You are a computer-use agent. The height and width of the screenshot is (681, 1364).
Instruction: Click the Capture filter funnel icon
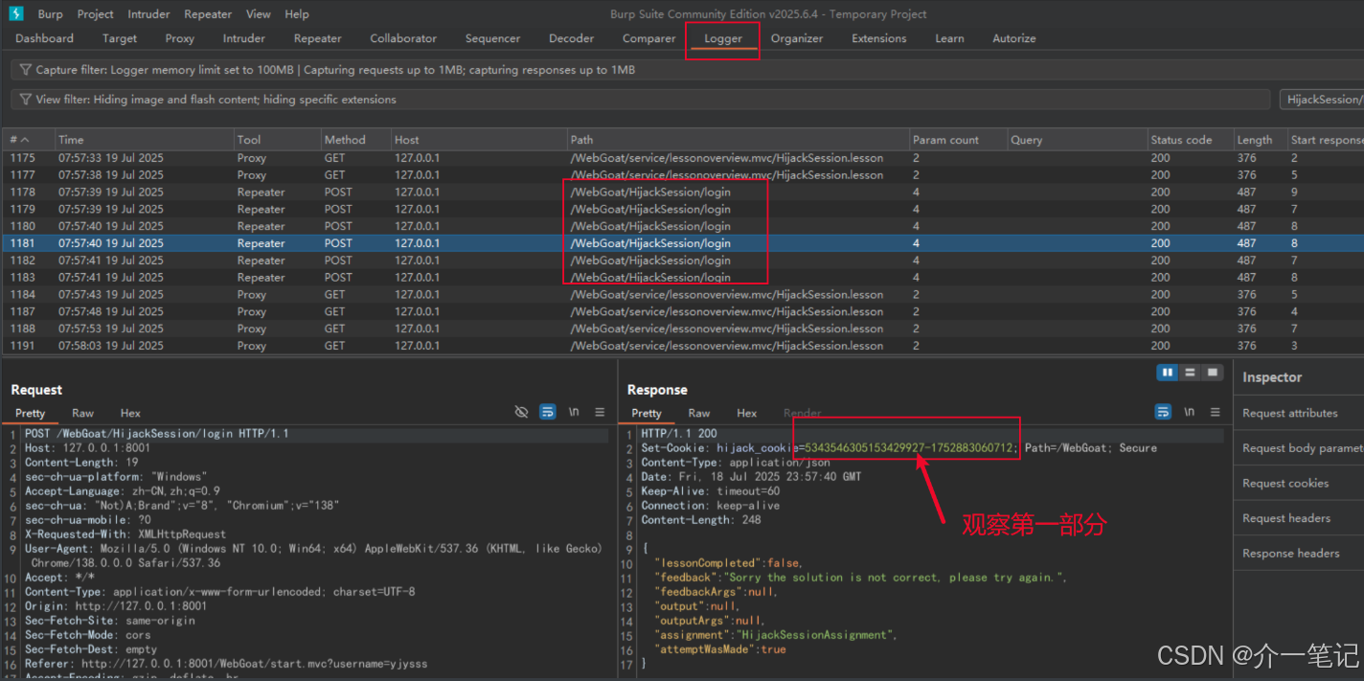(26, 70)
